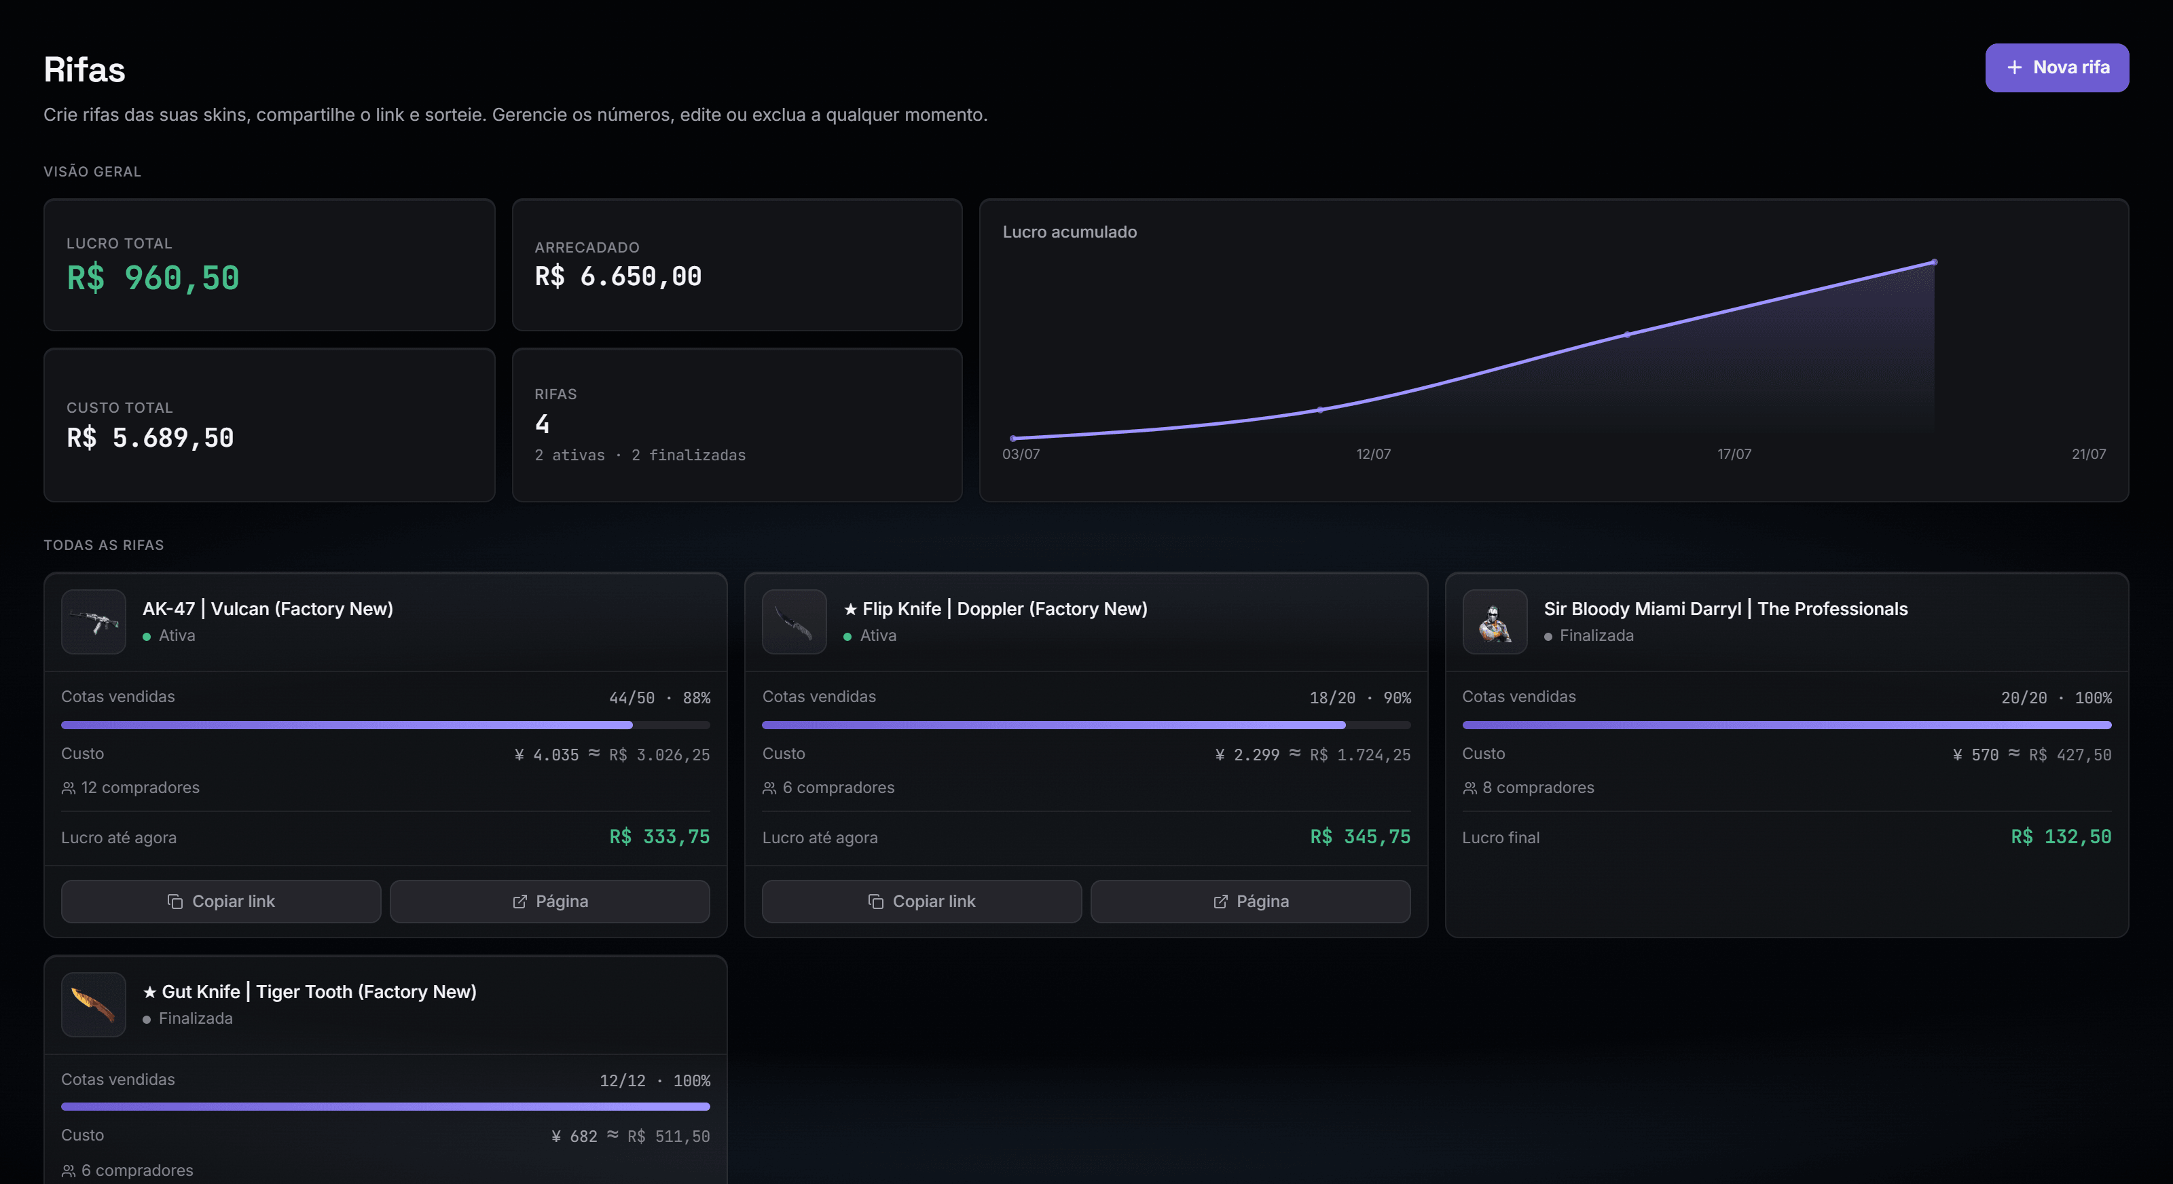Open the Sir Bloody Miami Darryl raffle title
This screenshot has width=2173, height=1184.
[1726, 609]
